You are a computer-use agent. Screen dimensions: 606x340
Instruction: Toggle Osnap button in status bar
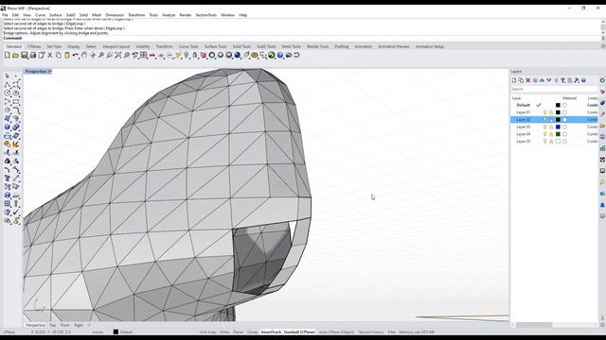[253, 331]
